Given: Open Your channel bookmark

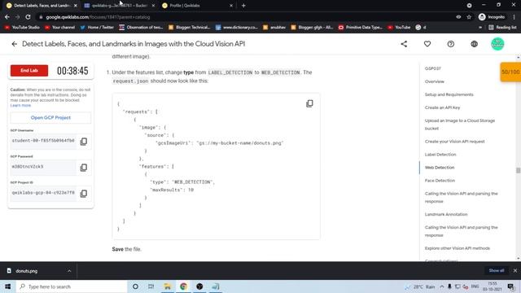Looking at the screenshot, I should pyautogui.click(x=59, y=28).
